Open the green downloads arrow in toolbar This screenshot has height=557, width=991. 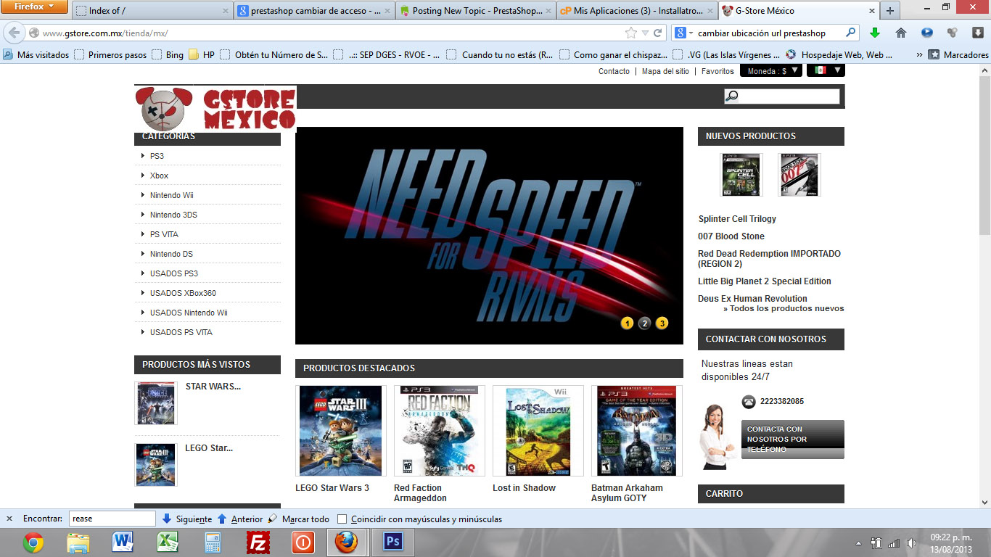tap(875, 33)
